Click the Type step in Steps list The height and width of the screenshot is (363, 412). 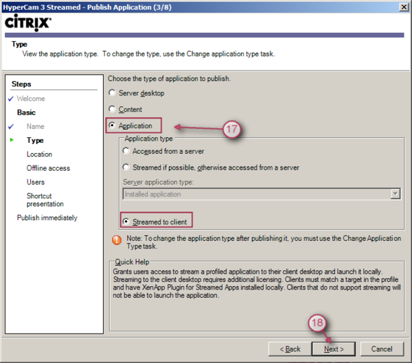pyautogui.click(x=35, y=140)
